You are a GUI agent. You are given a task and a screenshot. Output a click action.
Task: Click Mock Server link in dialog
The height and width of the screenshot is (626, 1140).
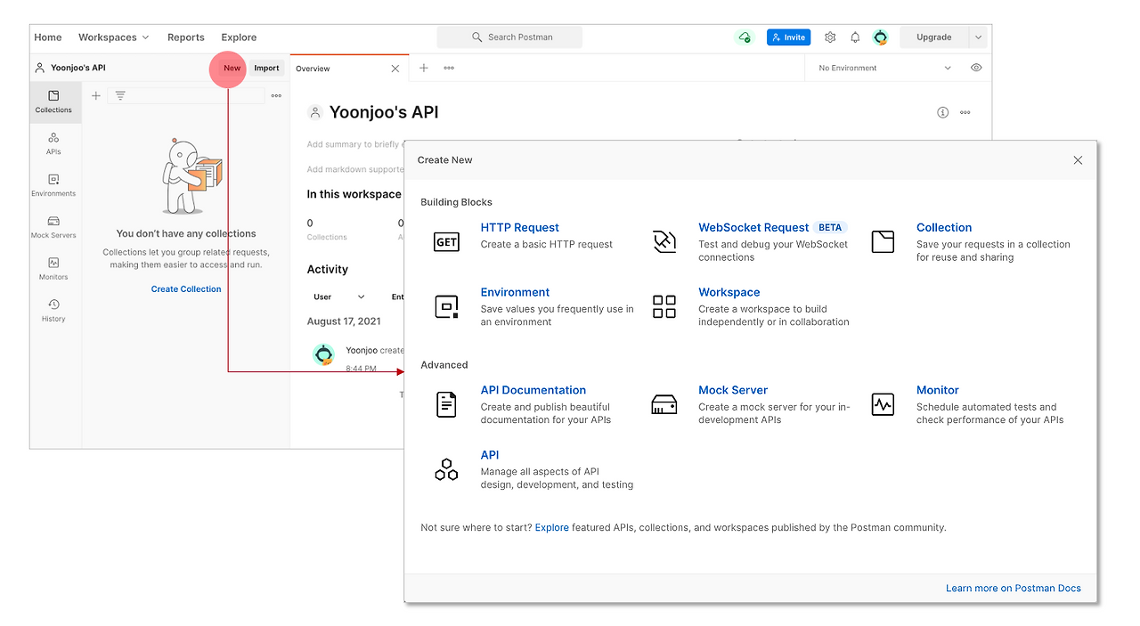click(x=733, y=390)
